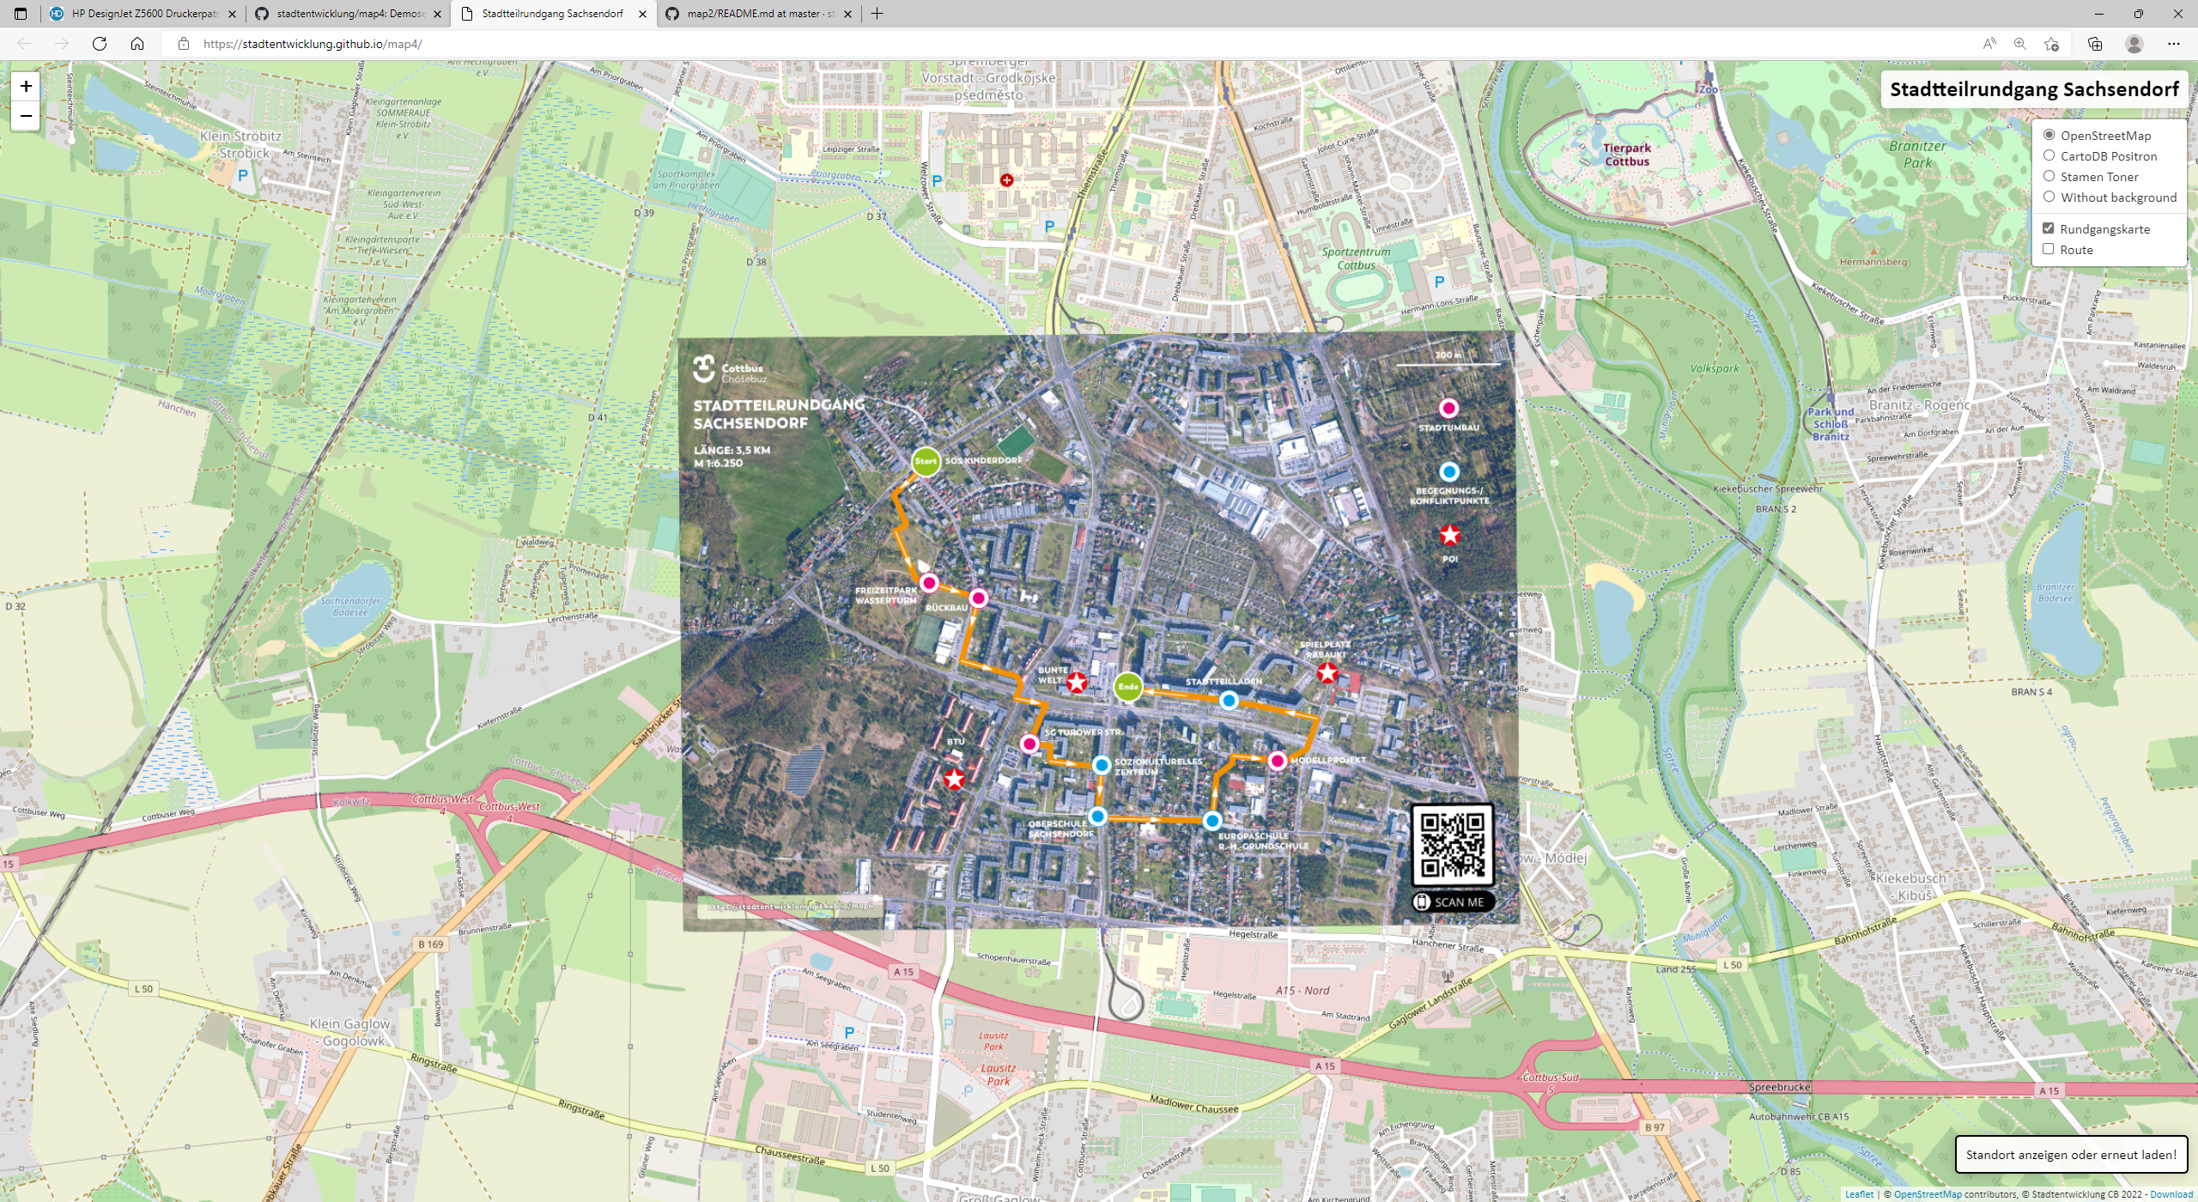Open browser favorites star icon

pos(2051,44)
